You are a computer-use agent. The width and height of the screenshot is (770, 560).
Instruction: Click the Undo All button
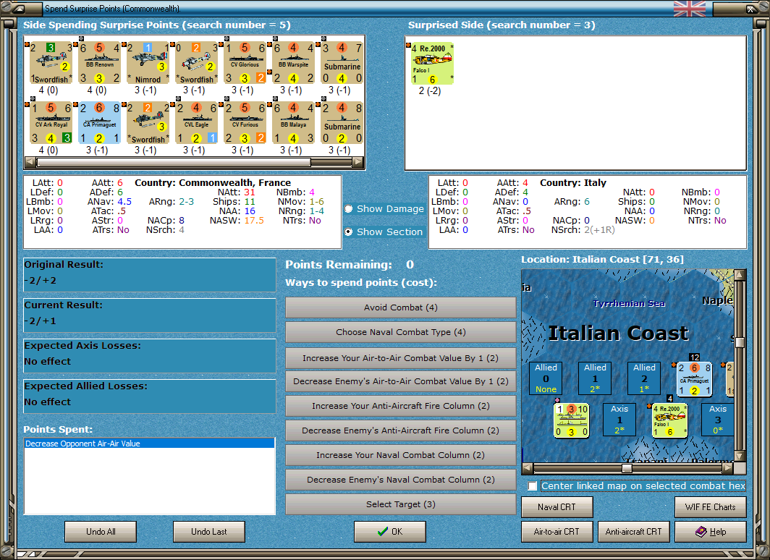tap(101, 532)
